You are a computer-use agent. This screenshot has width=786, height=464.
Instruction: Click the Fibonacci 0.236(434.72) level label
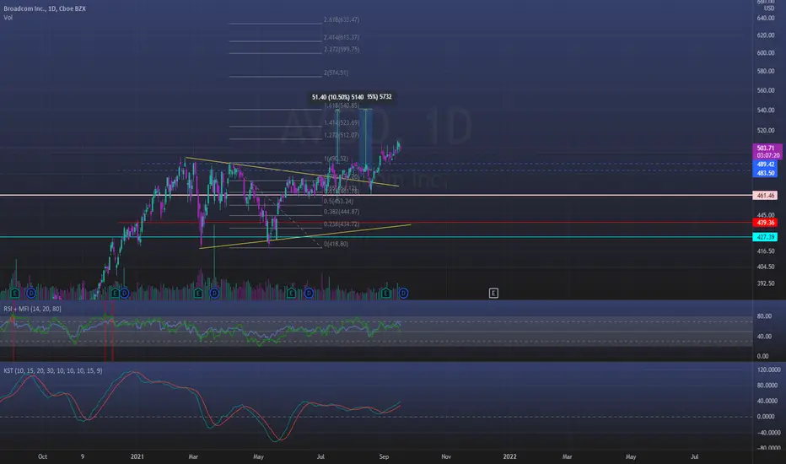tap(342, 224)
